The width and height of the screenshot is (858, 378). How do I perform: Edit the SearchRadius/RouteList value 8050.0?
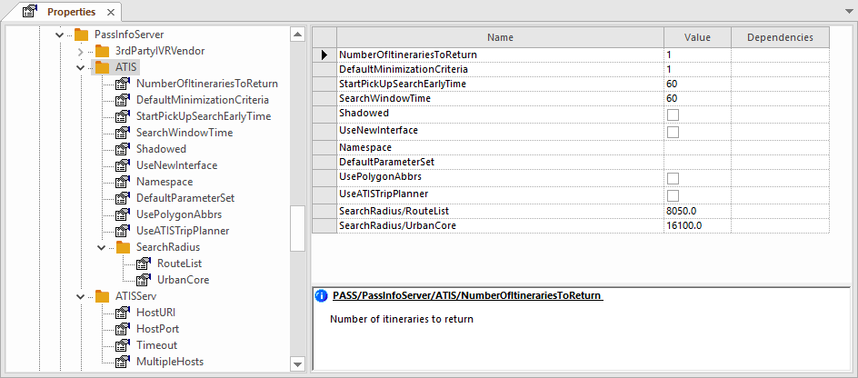(x=696, y=211)
